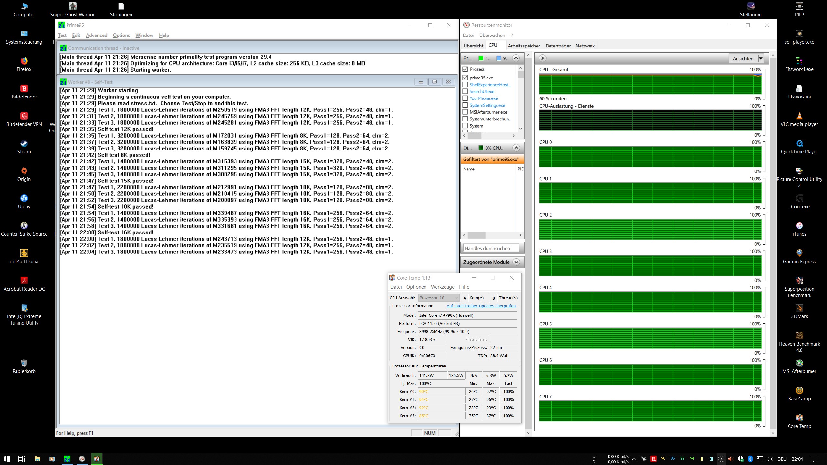Open File Explorer from the taskbar

[x=37, y=459]
